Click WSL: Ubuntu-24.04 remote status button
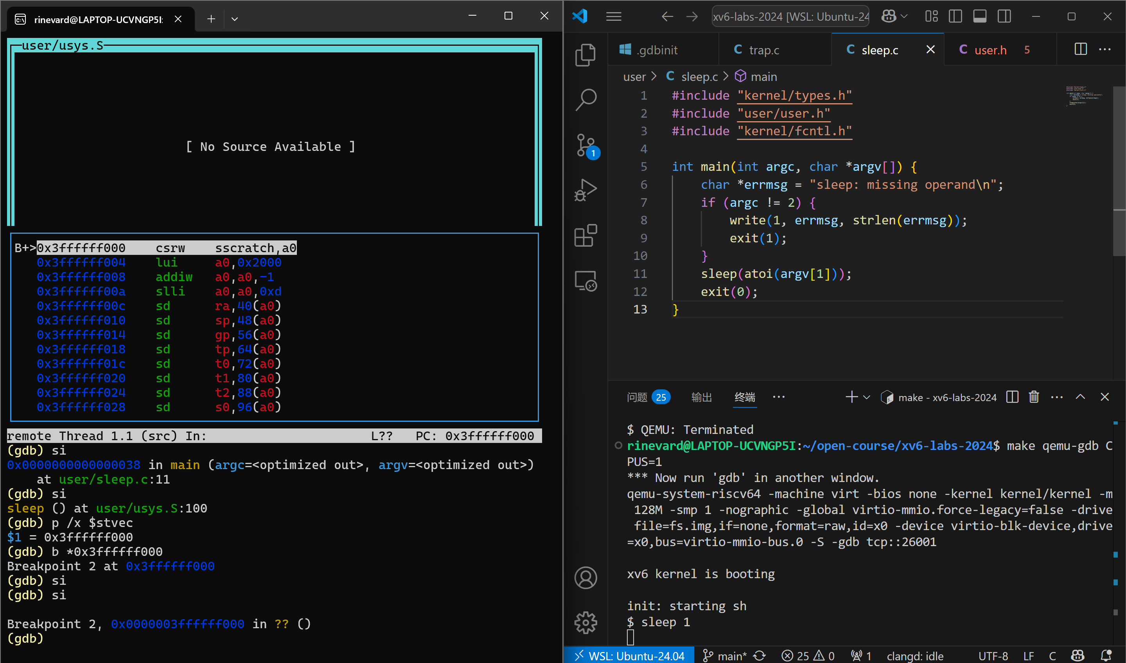The width and height of the screenshot is (1126, 663). pyautogui.click(x=629, y=656)
